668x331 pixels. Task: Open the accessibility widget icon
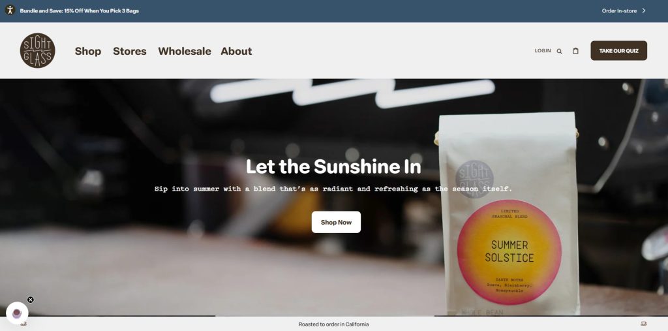[x=10, y=10]
